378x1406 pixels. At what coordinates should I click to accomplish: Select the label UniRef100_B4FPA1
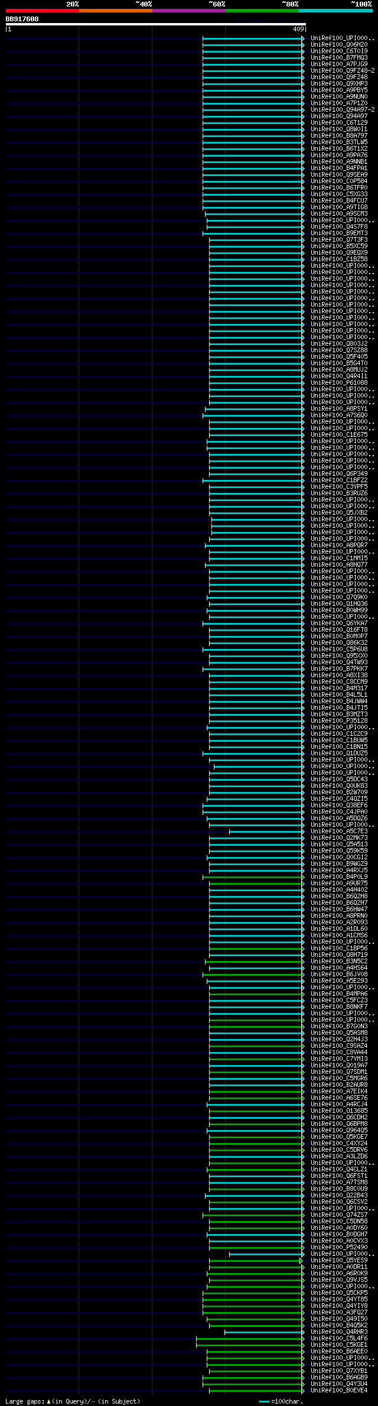click(339, 168)
